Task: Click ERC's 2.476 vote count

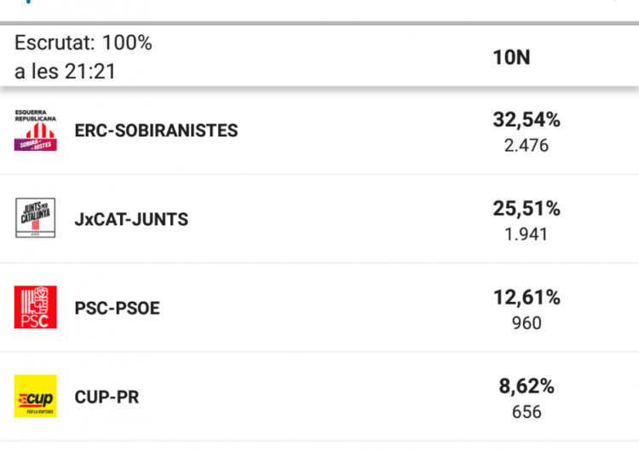Action: [527, 145]
